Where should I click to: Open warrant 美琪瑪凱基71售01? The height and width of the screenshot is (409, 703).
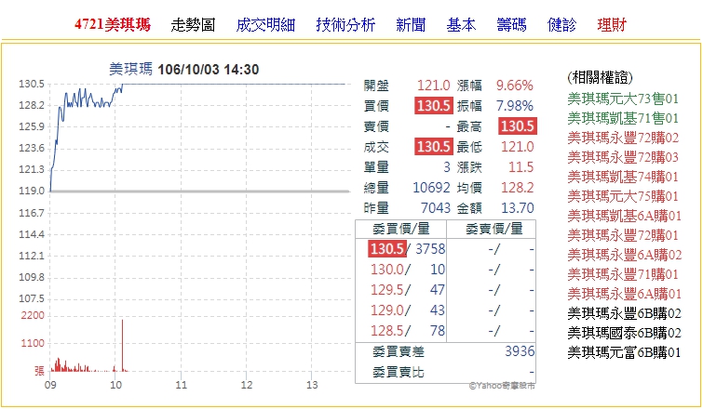click(x=623, y=118)
